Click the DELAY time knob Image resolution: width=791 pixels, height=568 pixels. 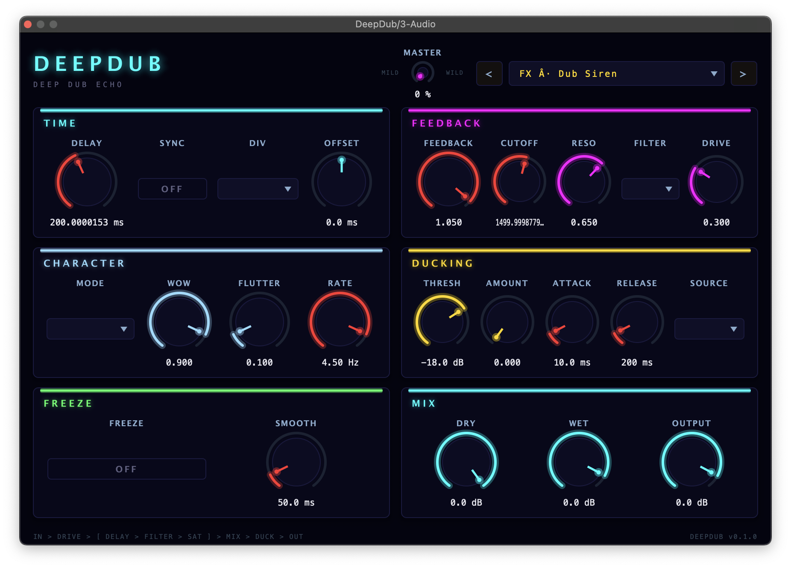tap(87, 182)
